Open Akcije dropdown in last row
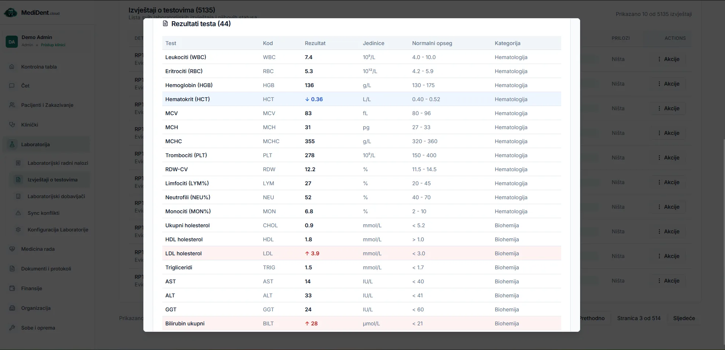 tap(669, 281)
